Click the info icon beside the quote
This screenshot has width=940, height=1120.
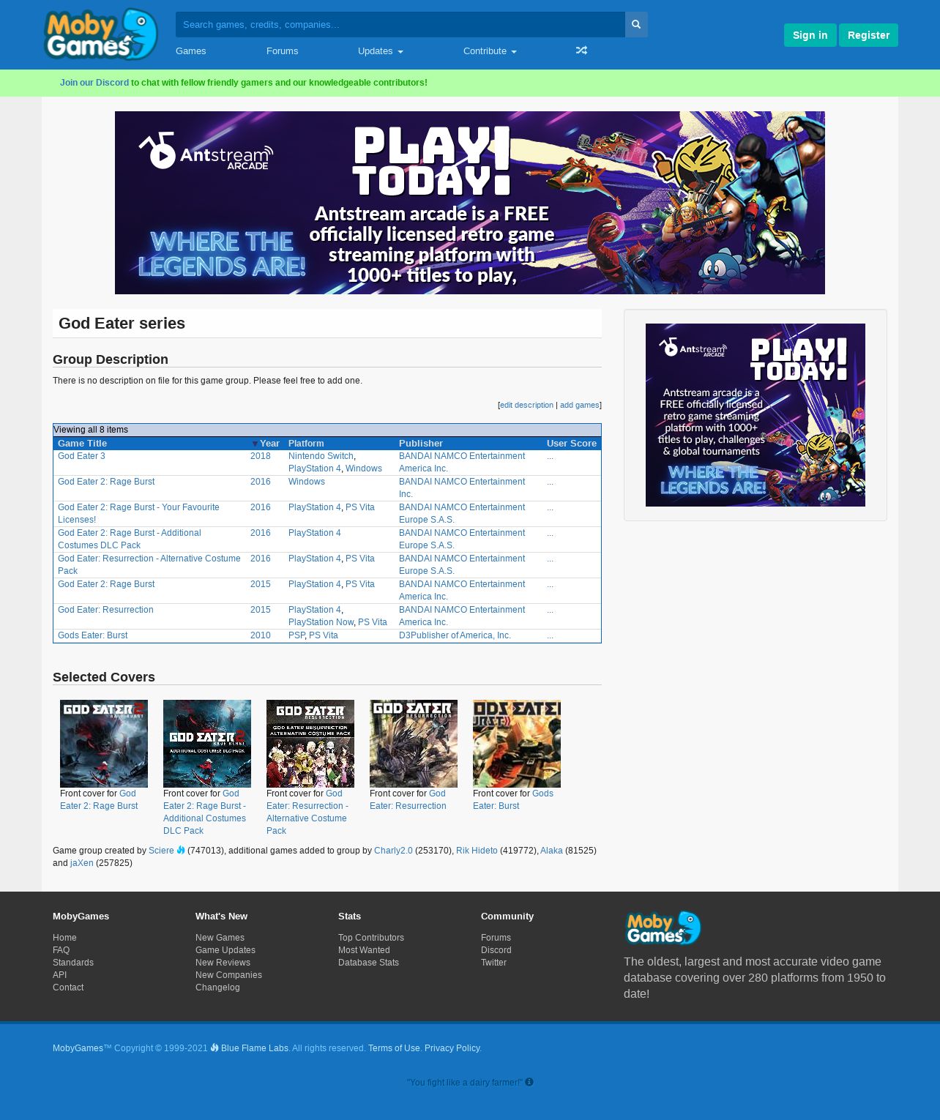tap(529, 1082)
